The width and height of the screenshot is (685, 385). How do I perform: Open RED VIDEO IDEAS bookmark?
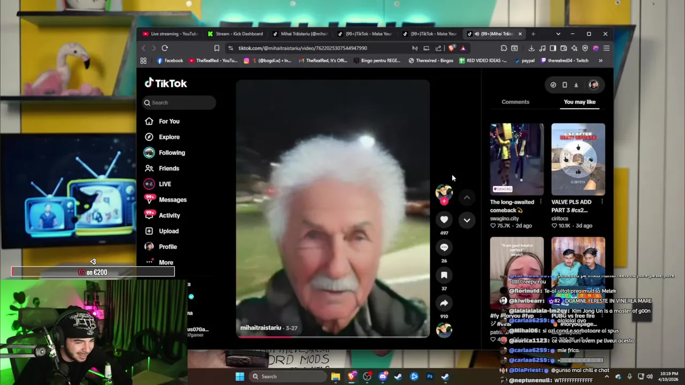(x=483, y=60)
